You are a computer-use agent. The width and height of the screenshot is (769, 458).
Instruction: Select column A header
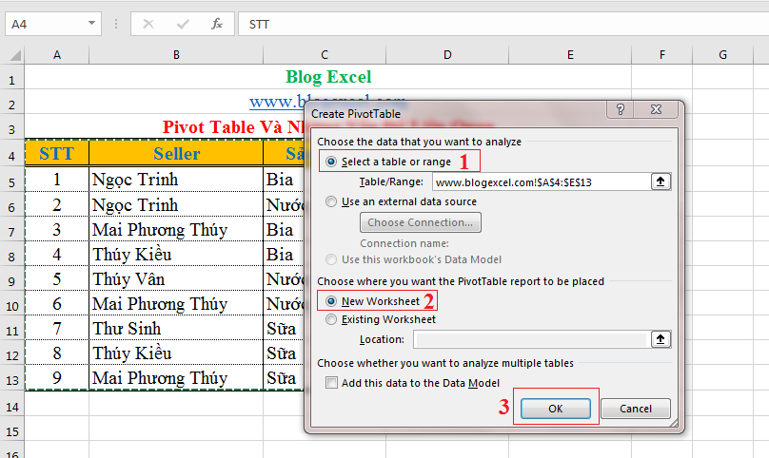pyautogui.click(x=57, y=55)
